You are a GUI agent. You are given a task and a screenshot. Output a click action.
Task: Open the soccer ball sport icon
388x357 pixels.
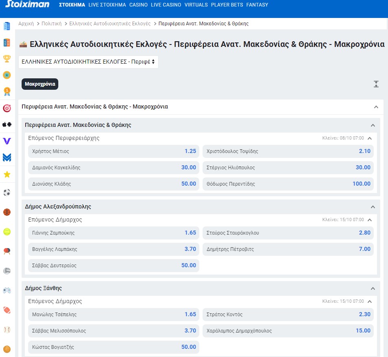click(7, 193)
